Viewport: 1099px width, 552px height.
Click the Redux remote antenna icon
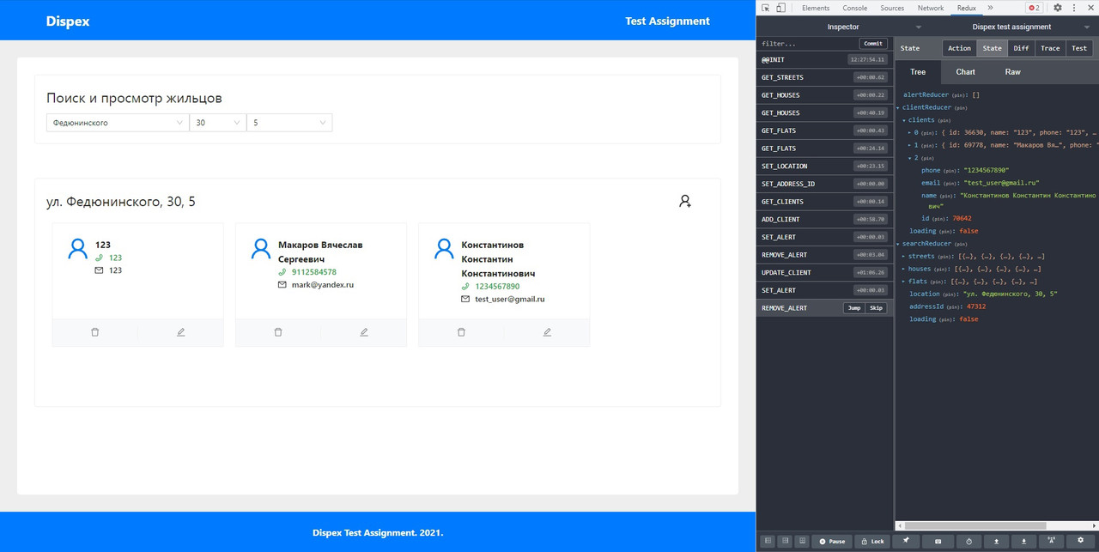tap(1052, 542)
